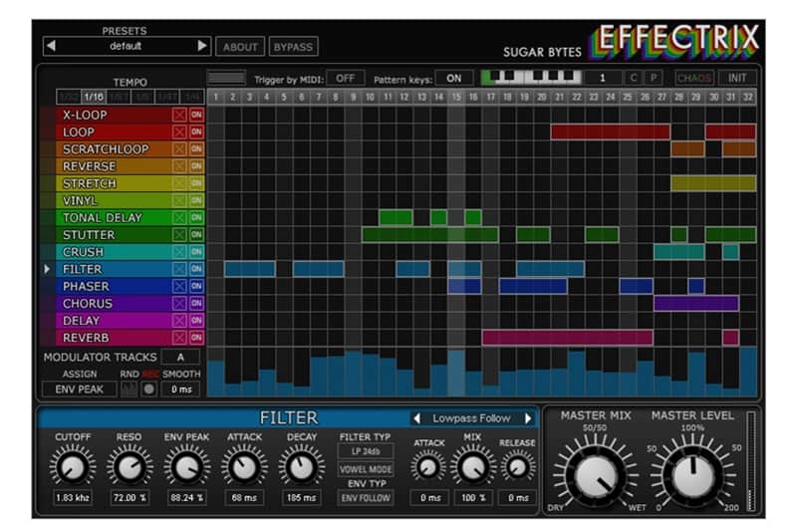Click the MASTER MIX knob
Screen dimensions: 797x531
[595, 476]
